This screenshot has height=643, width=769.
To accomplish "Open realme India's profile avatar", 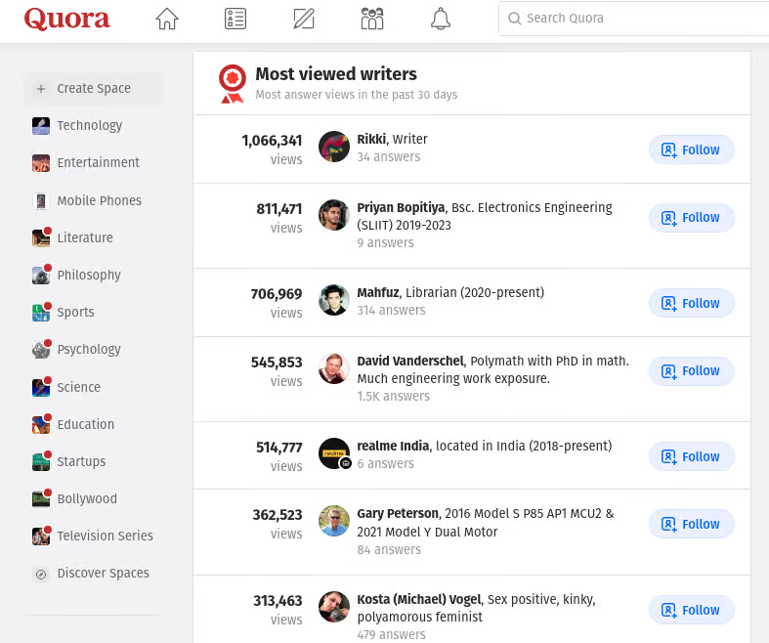I will tap(334, 453).
